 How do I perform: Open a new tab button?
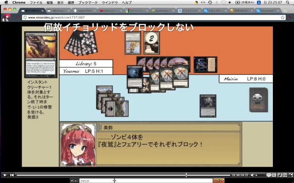285,11
